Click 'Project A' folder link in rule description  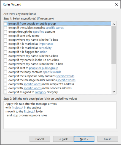pyautogui.click(x=29, y=111)
